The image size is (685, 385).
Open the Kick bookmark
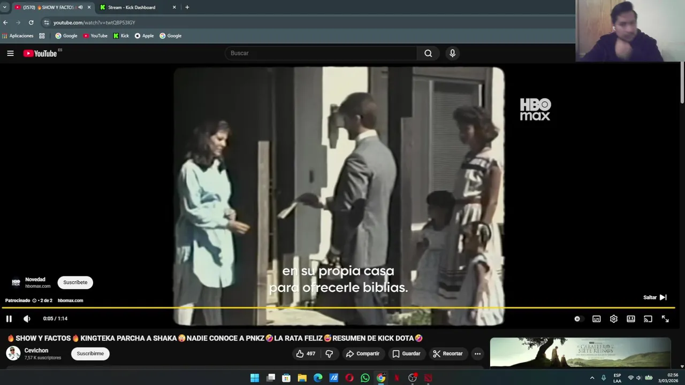click(x=121, y=36)
